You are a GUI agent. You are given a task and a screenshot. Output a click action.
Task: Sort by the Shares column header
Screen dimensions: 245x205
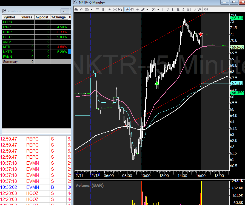point(27,17)
